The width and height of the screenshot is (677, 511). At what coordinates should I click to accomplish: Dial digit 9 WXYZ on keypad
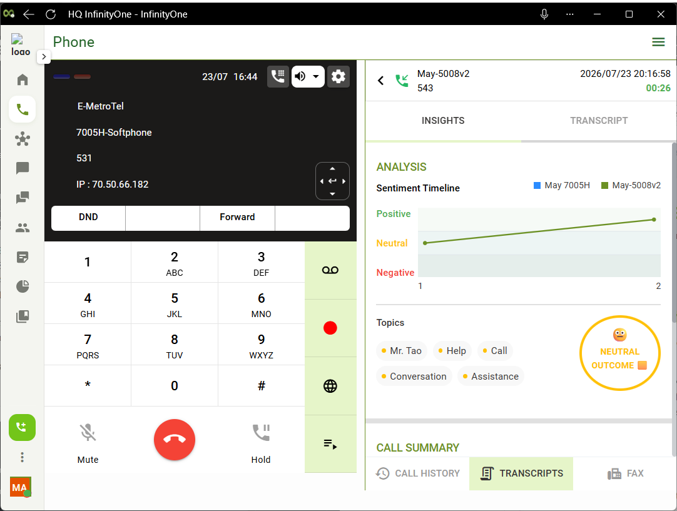coord(261,345)
